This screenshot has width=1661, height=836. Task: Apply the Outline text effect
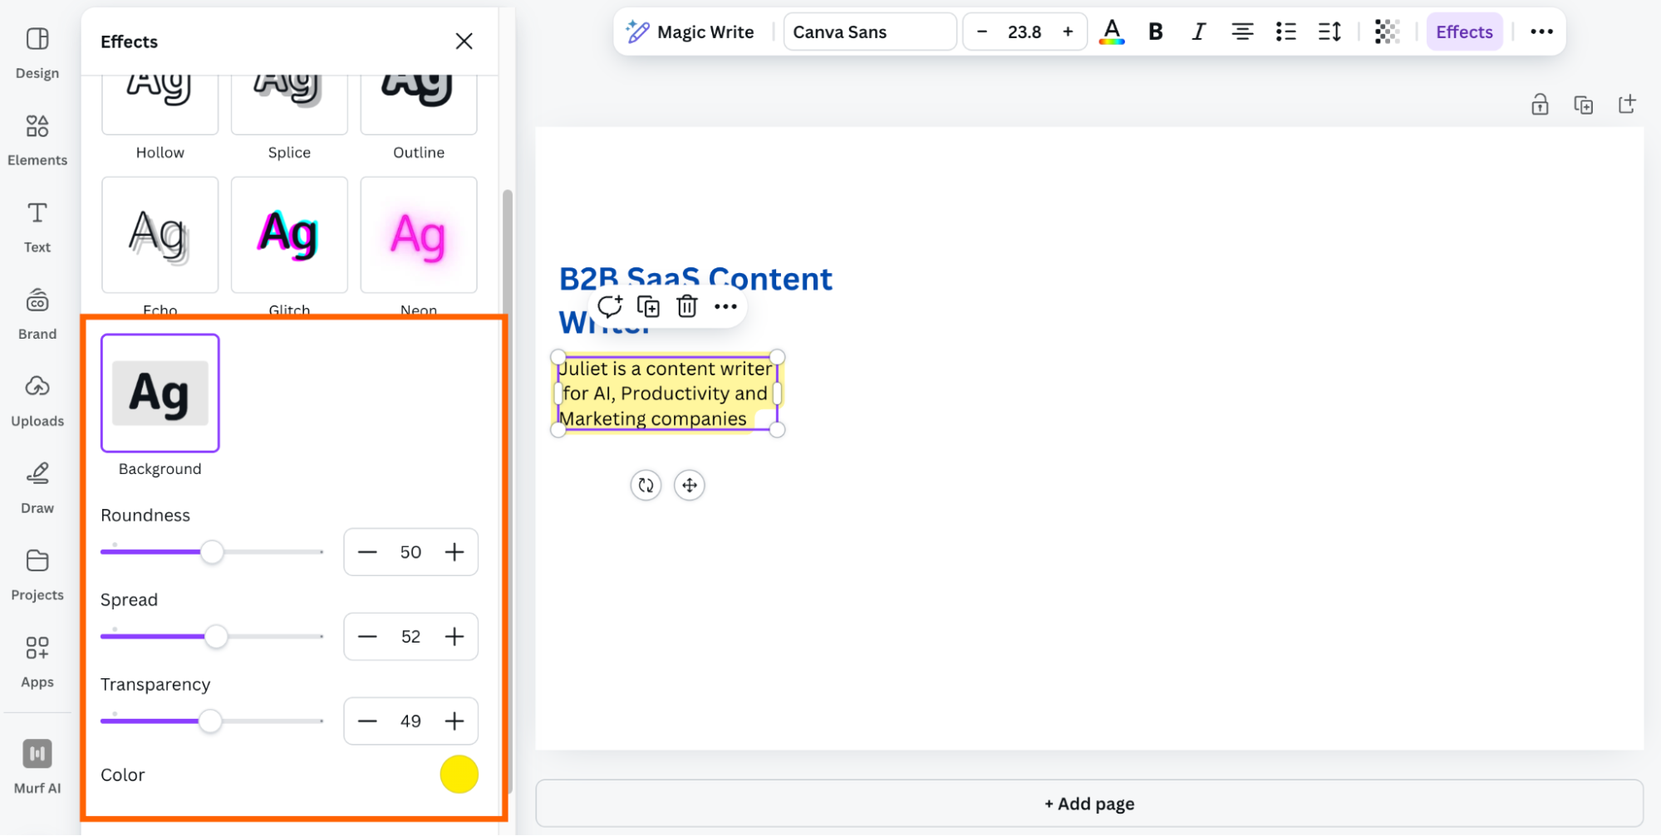click(x=419, y=104)
